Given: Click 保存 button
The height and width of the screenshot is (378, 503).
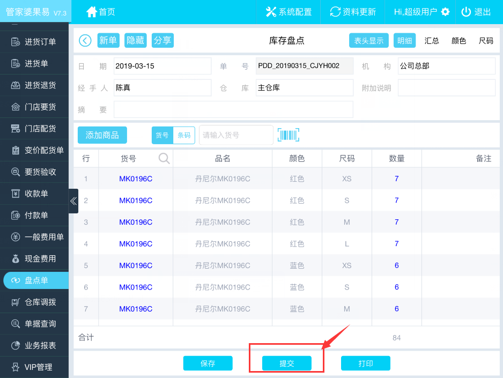Looking at the screenshot, I should click(x=208, y=363).
